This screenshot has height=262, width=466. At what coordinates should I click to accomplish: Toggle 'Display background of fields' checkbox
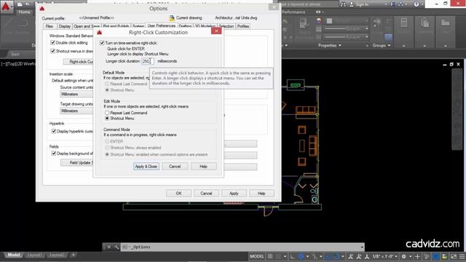(53, 154)
